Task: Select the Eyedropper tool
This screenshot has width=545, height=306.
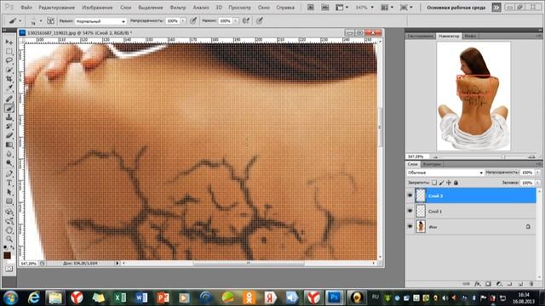Action: tap(9, 88)
